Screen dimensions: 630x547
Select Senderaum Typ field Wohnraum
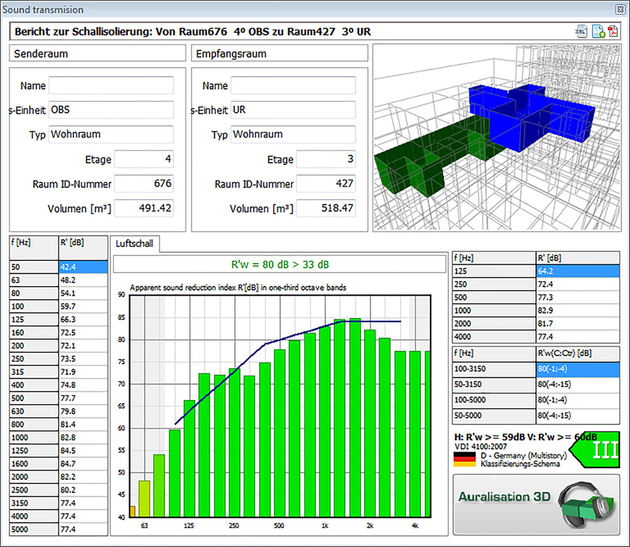(111, 134)
